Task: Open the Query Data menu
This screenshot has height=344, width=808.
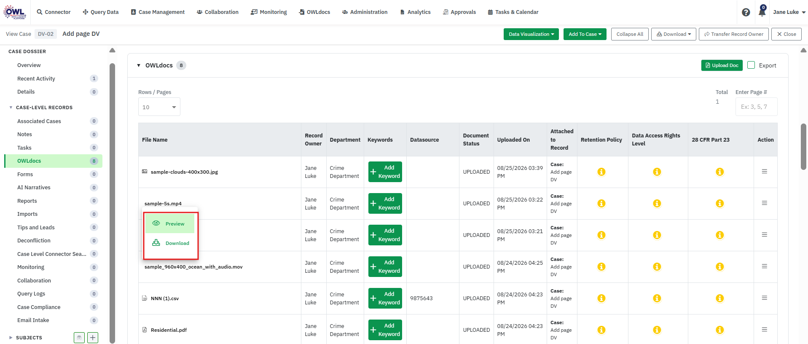Action: (101, 12)
